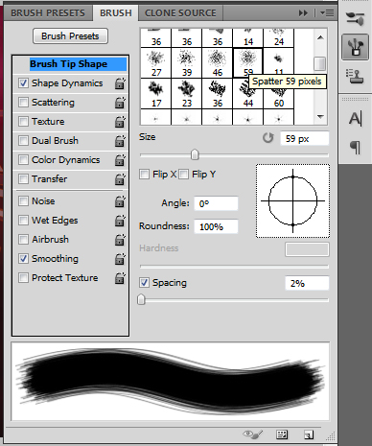
Task: Toggle lock for Dual Brush
Action: [x=120, y=141]
